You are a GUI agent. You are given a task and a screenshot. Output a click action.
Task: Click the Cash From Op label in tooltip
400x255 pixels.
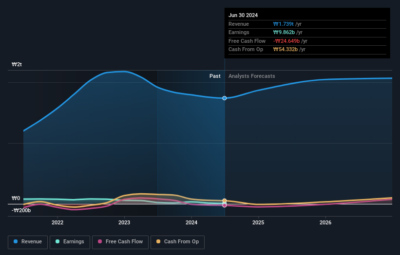[x=246, y=50]
